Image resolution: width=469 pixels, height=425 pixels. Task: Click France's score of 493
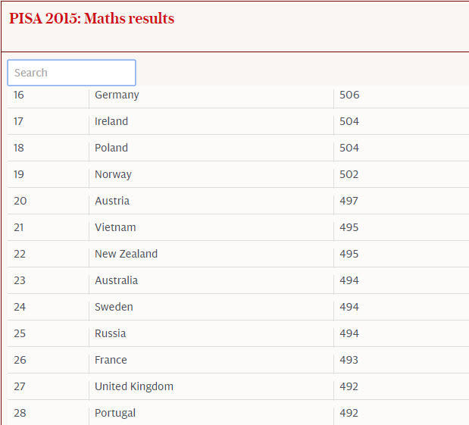349,360
